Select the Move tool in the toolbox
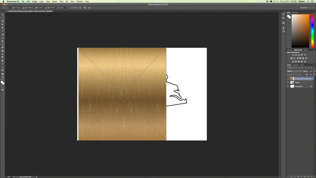 click(x=2, y=15)
